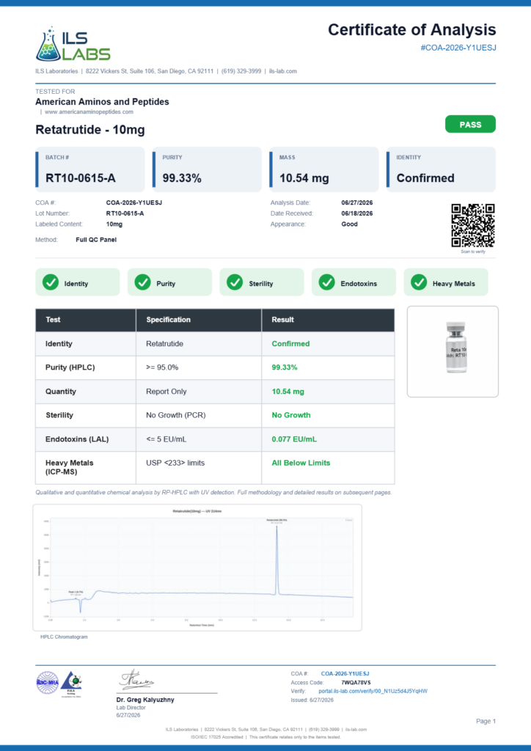Viewport: 531px width, 751px height.
Task: Click the #COA-2026-Y1UESJ header number
Action: [x=458, y=48]
